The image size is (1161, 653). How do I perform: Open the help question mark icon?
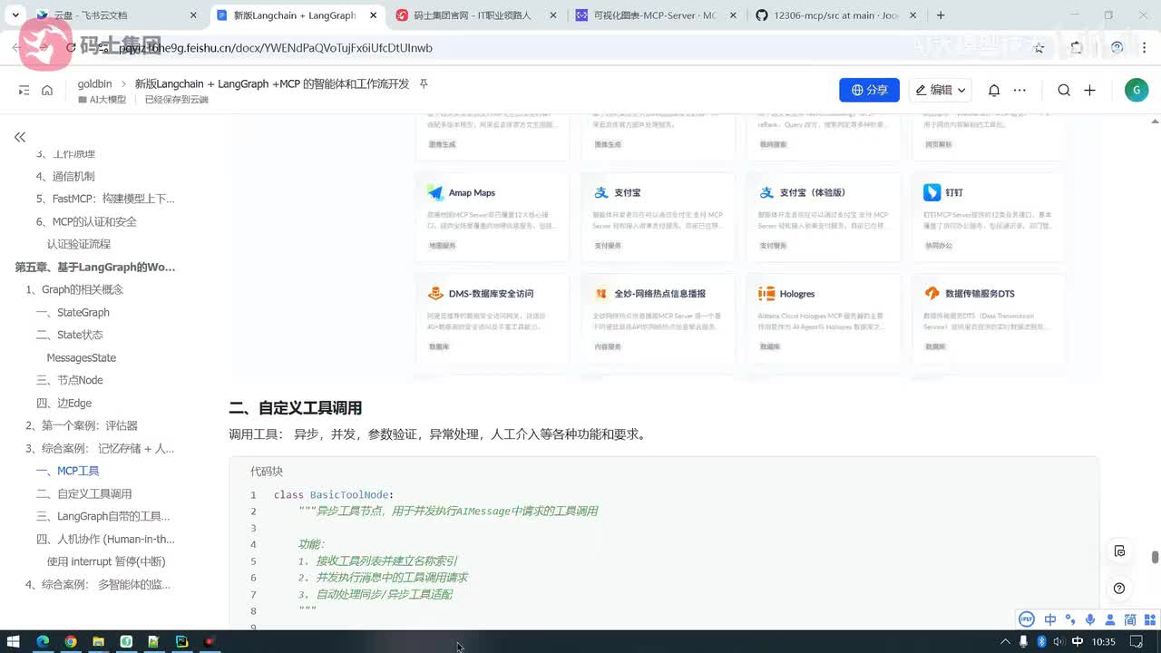(1119, 588)
